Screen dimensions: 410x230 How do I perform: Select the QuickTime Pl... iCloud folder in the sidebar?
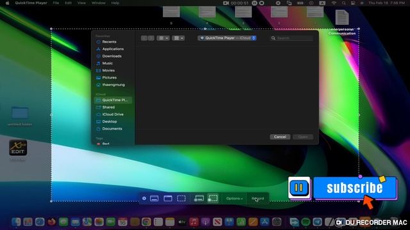pos(113,100)
